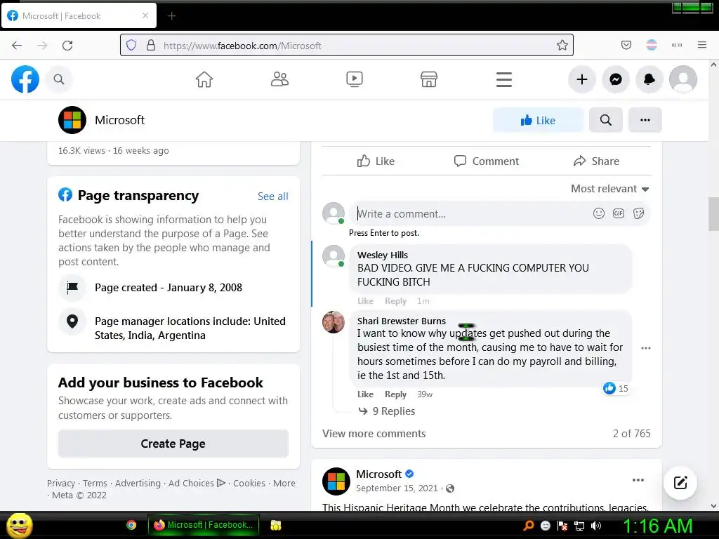Save page to Pocket icon
This screenshot has width=719, height=539.
click(626, 45)
